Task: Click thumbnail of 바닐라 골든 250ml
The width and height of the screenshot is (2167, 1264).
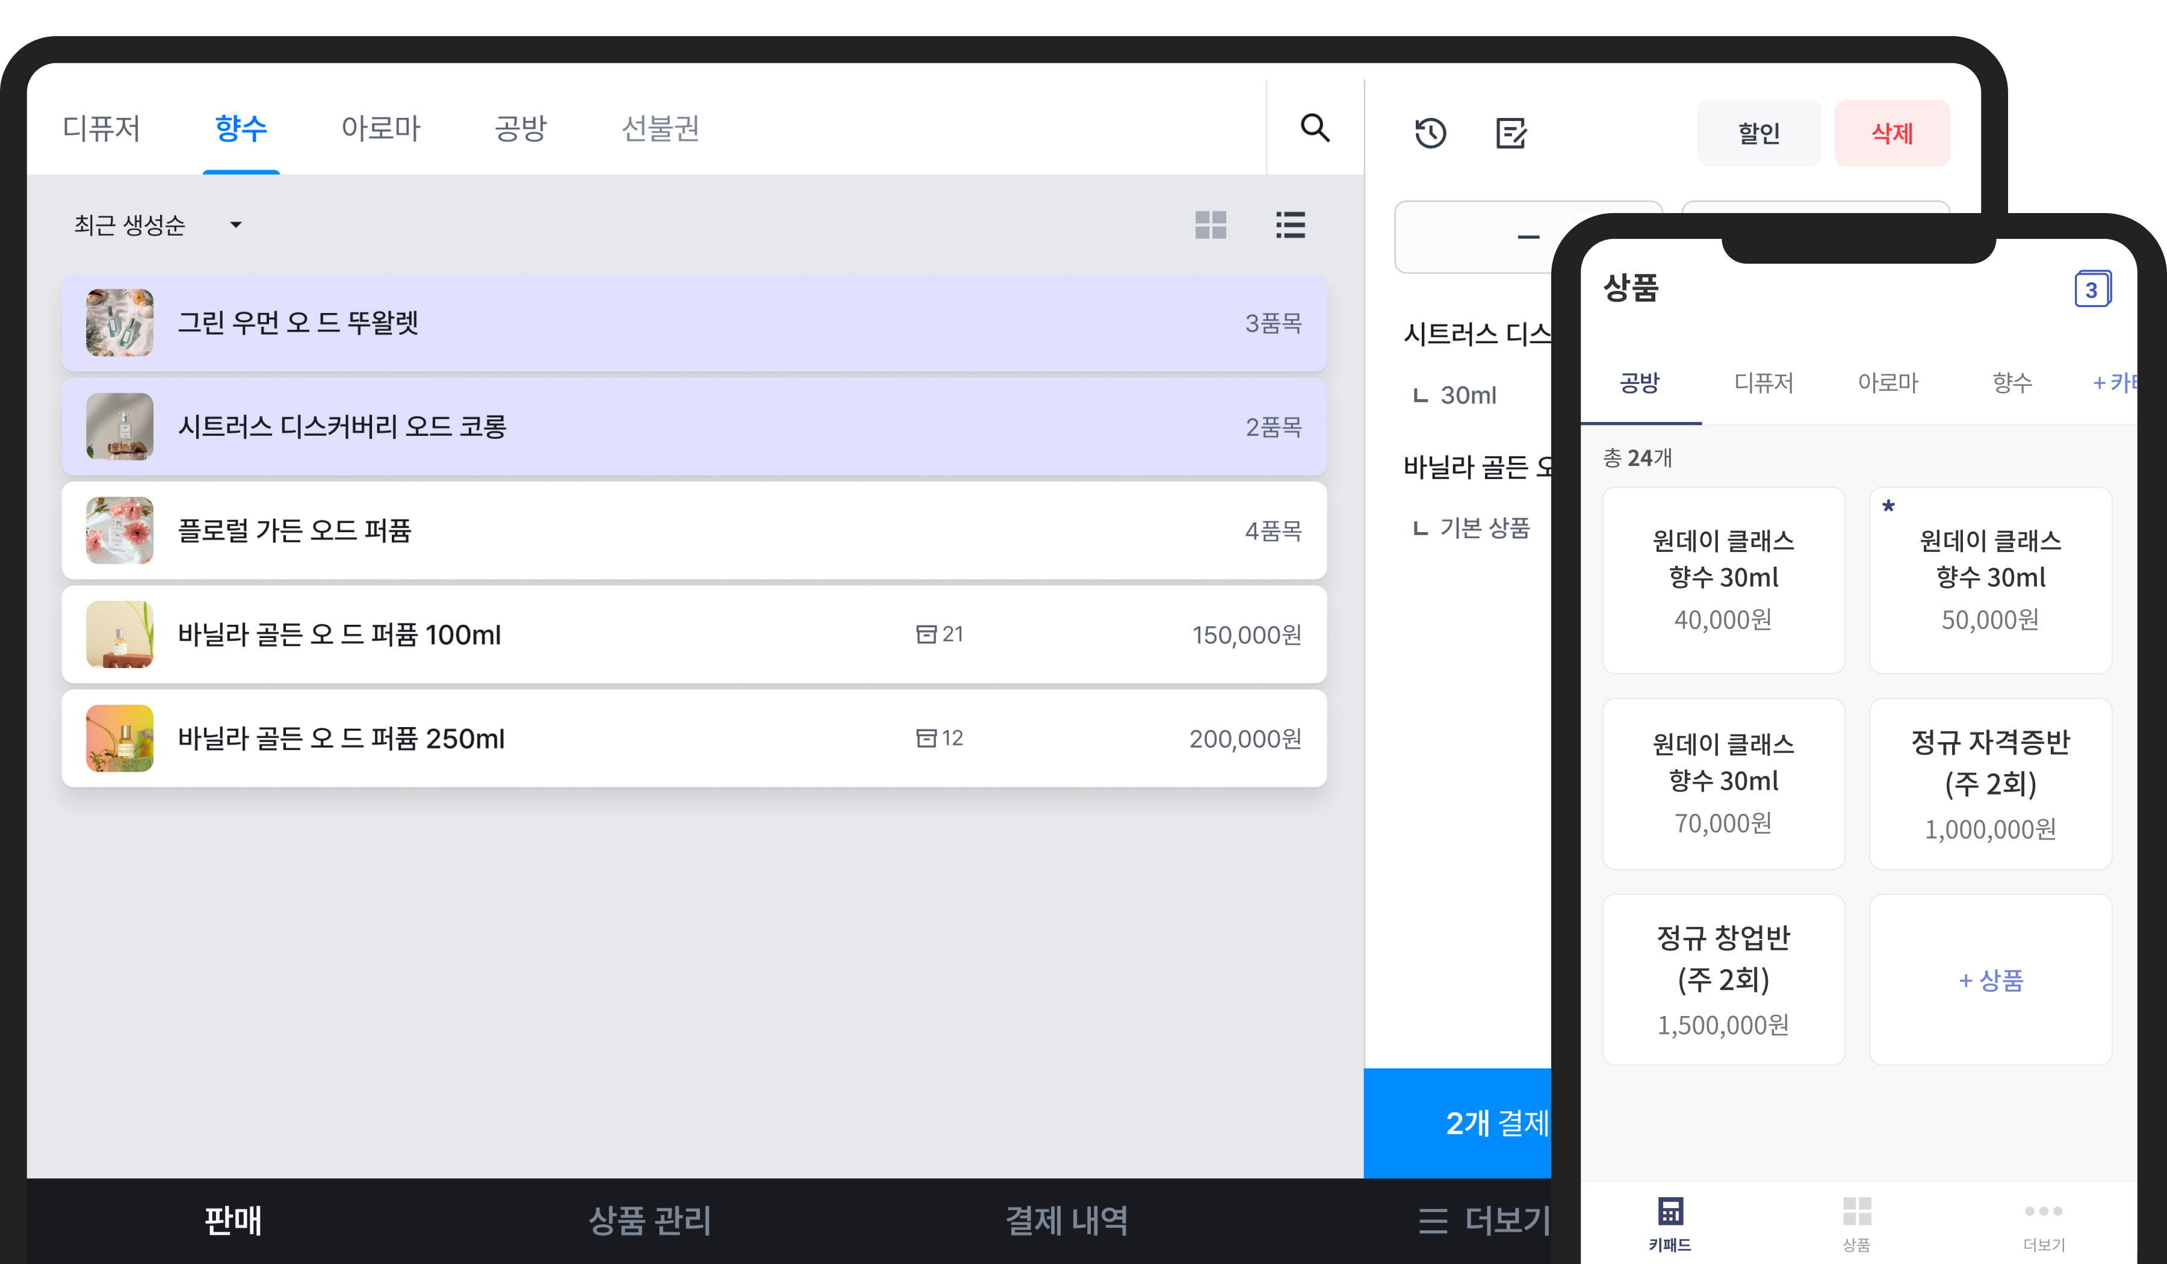Action: coord(120,739)
